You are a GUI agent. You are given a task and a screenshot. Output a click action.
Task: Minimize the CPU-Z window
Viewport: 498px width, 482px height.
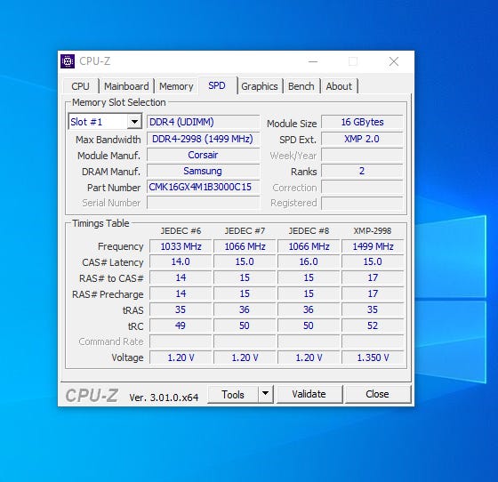tap(313, 61)
